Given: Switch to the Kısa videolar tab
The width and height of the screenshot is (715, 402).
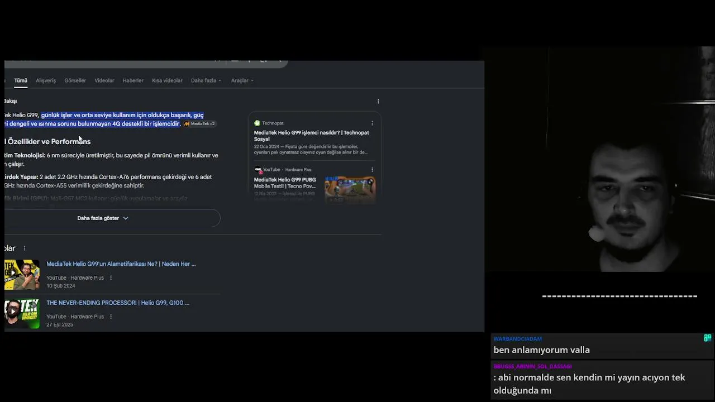Looking at the screenshot, I should click(167, 80).
